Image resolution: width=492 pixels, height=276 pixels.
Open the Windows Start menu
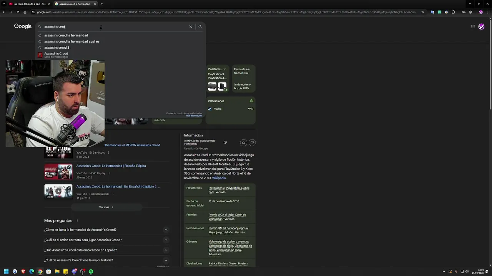click(6, 271)
